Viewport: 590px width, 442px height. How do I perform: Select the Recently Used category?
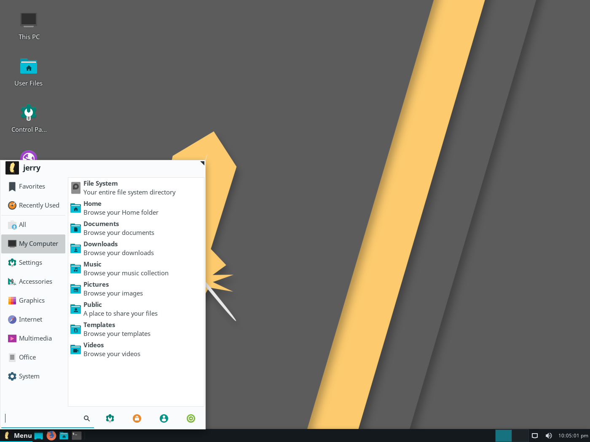tap(33, 205)
